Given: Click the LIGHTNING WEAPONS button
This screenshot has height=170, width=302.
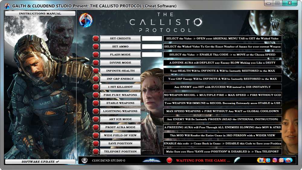Looking at the screenshot, I should pyautogui.click(x=120, y=111).
